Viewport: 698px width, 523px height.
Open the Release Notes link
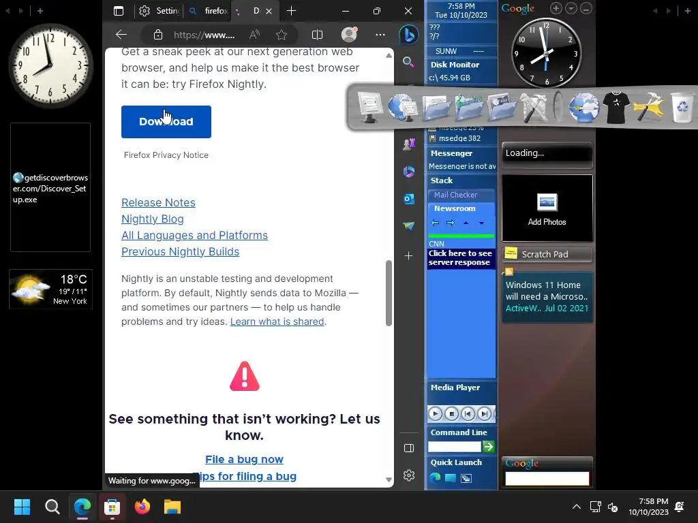tap(158, 202)
